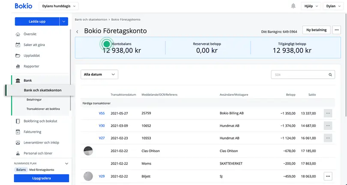
Task: Click the Leverantörer och inköp icon
Action: 18,143
